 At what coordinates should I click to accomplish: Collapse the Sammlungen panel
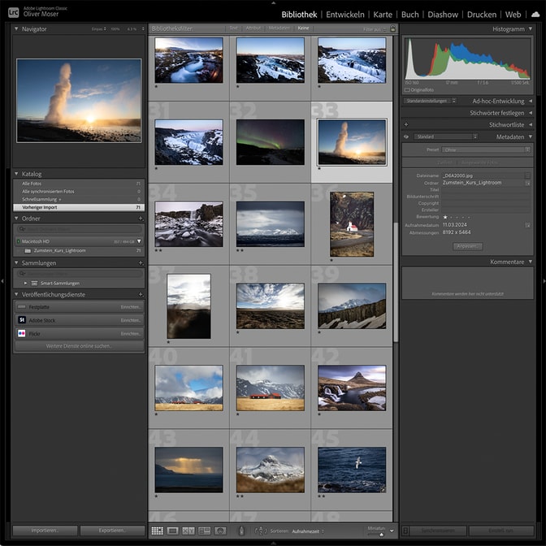(x=16, y=263)
